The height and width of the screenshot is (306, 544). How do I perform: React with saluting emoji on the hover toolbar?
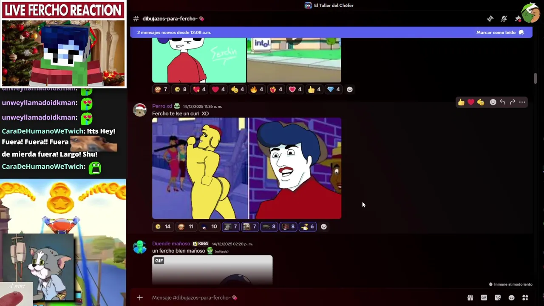[x=481, y=102]
